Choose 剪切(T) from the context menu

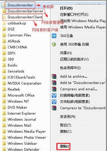coord(66,125)
